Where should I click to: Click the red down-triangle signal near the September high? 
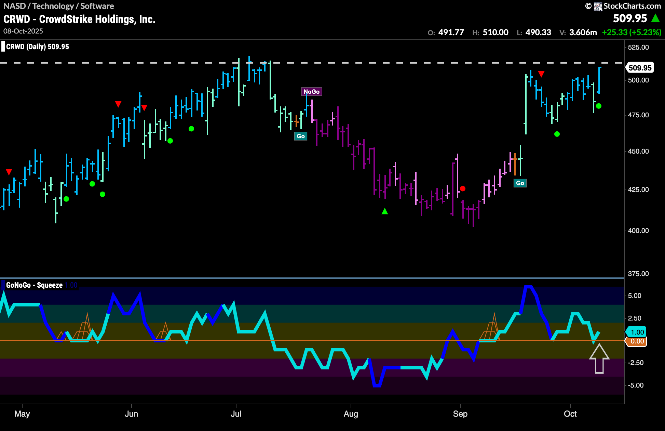point(542,74)
